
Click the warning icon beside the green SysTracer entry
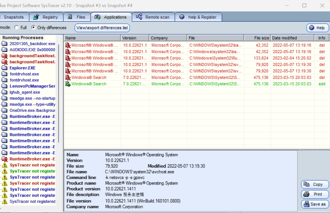coord(5,171)
